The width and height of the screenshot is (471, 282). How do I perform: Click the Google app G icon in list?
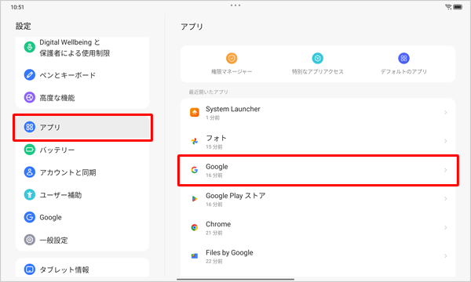195,170
